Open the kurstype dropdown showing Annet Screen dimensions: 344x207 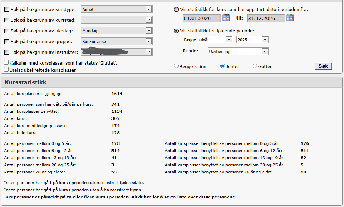(116, 9)
